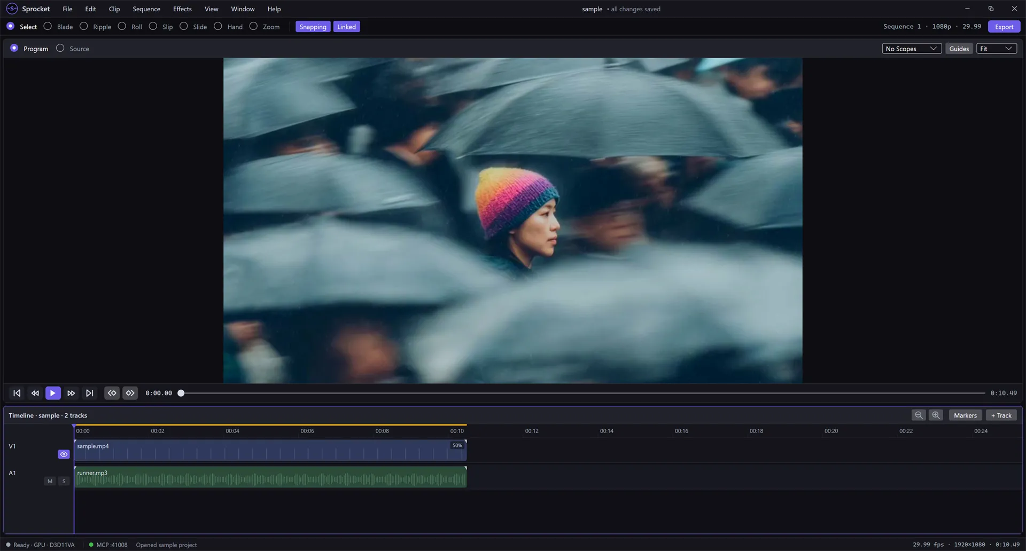Click the fast-forward transport button
Screen dimensions: 1026x551
[71, 393]
